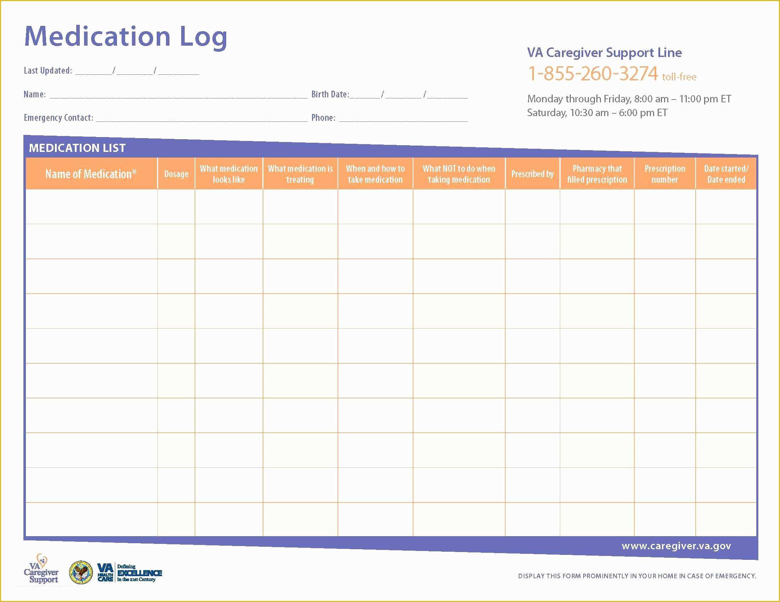Click the toll-free label
The image size is (780, 602).
(679, 77)
